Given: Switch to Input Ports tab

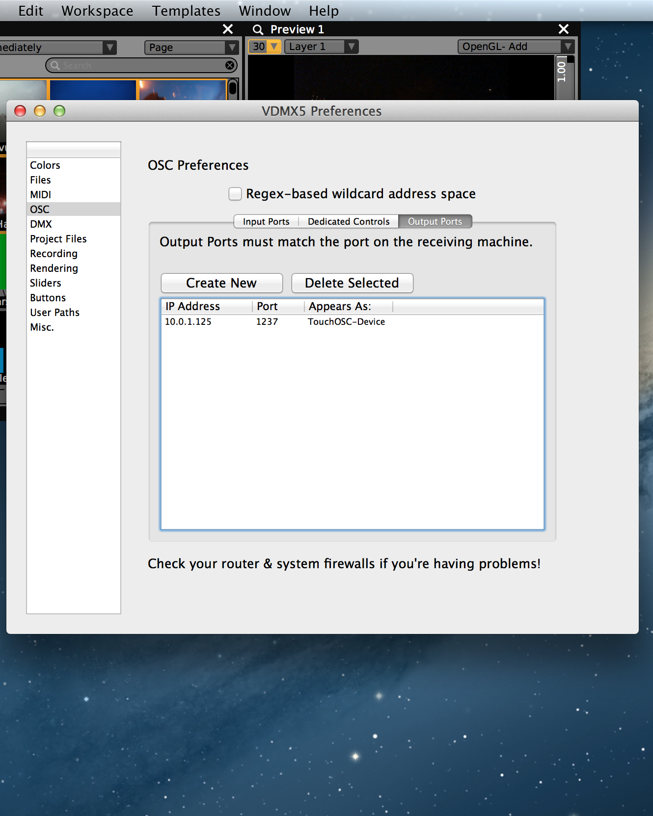Looking at the screenshot, I should [x=266, y=221].
